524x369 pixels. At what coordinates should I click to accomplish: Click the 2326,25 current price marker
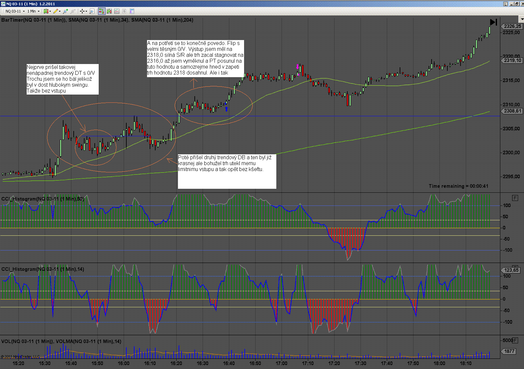coord(512,26)
